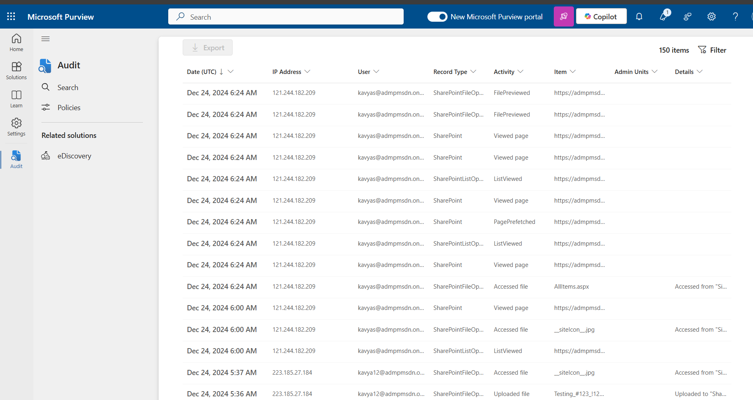Open the Help question mark icon

pyautogui.click(x=735, y=16)
